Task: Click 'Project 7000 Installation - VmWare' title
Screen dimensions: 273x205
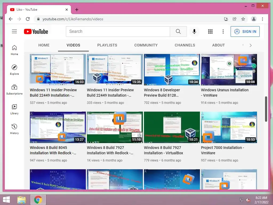Action: point(223,150)
